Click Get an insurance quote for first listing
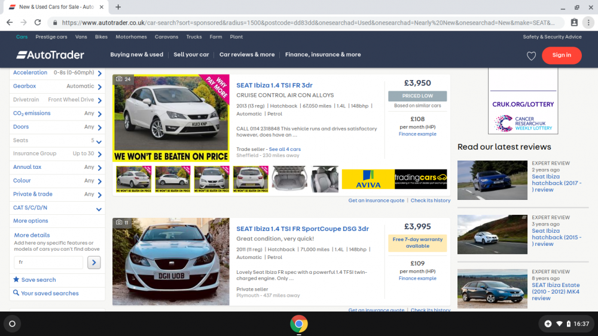The width and height of the screenshot is (598, 336). click(x=376, y=201)
